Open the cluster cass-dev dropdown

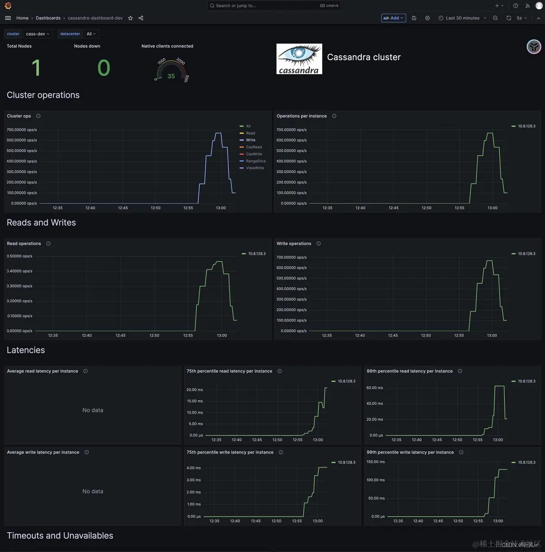38,34
